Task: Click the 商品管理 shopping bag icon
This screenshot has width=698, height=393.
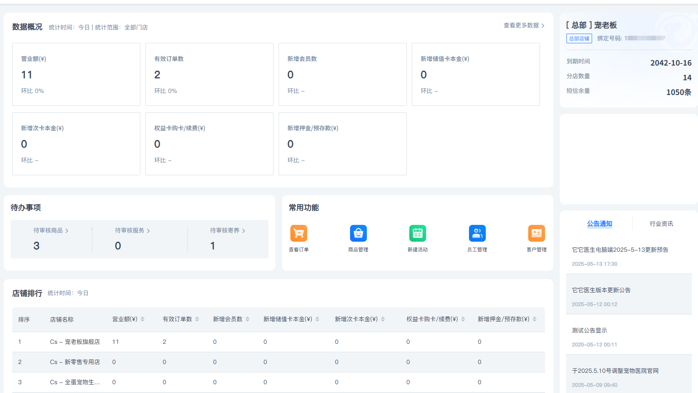Action: click(358, 233)
